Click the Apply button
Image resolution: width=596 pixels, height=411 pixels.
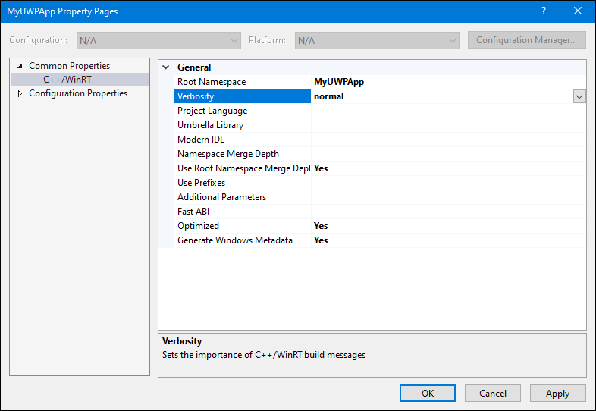pyautogui.click(x=557, y=393)
